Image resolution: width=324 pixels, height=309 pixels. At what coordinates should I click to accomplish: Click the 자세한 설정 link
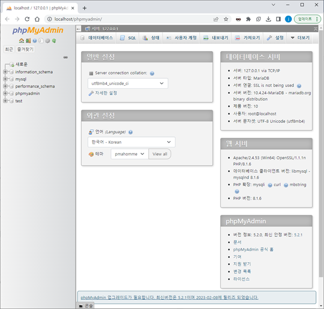pyautogui.click(x=106, y=93)
